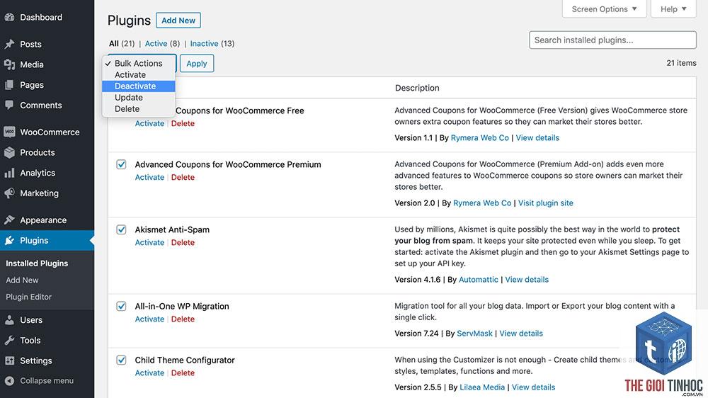Expand the Help dropdown tab
Image resolution: width=708 pixels, height=398 pixels.
(673, 9)
